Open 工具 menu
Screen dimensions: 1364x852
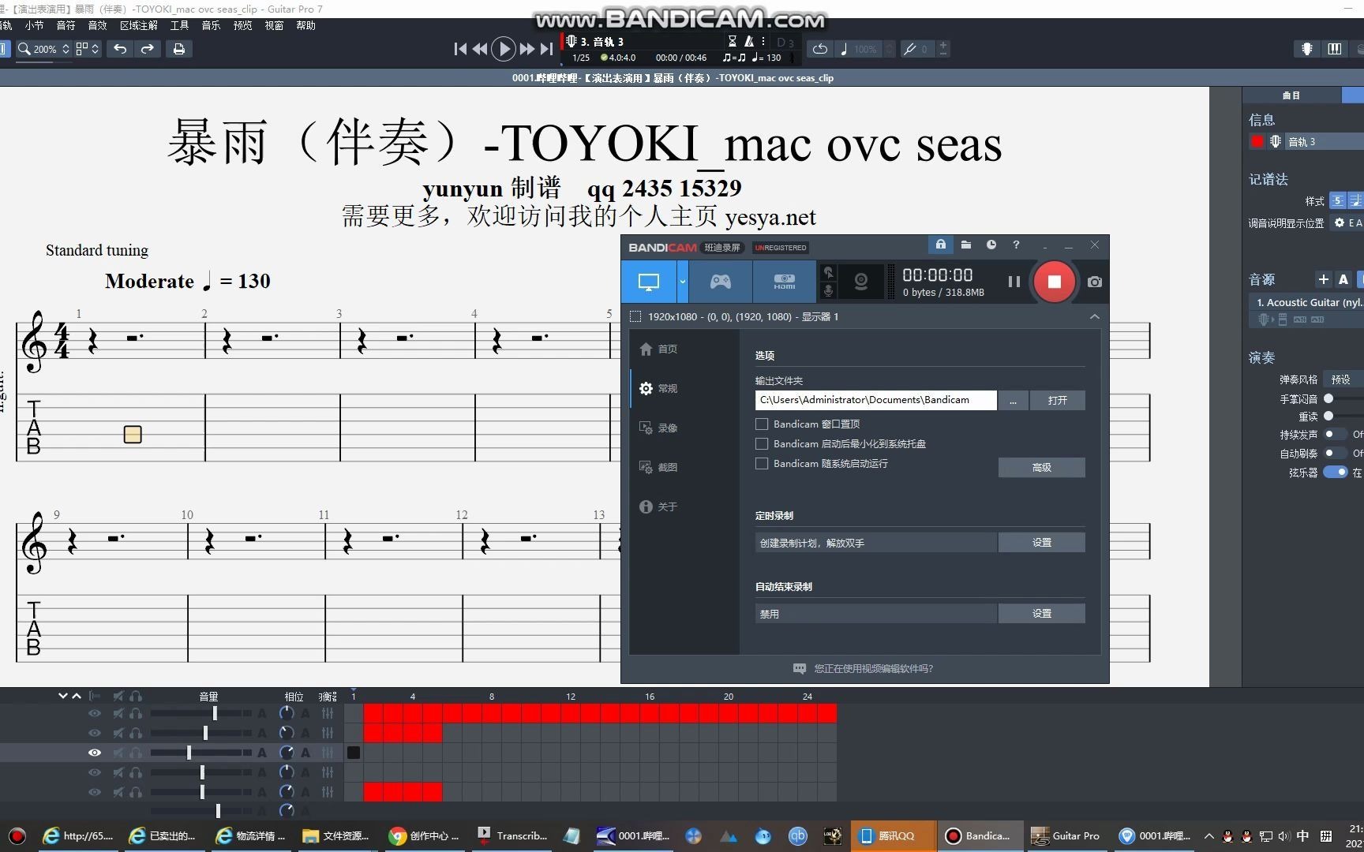179,25
